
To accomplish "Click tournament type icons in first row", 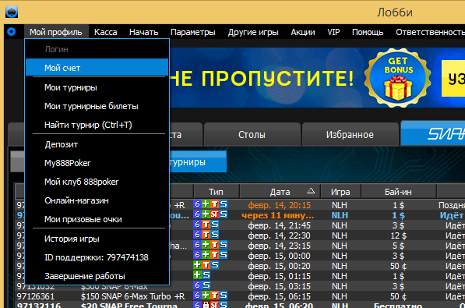I will 210,204.
